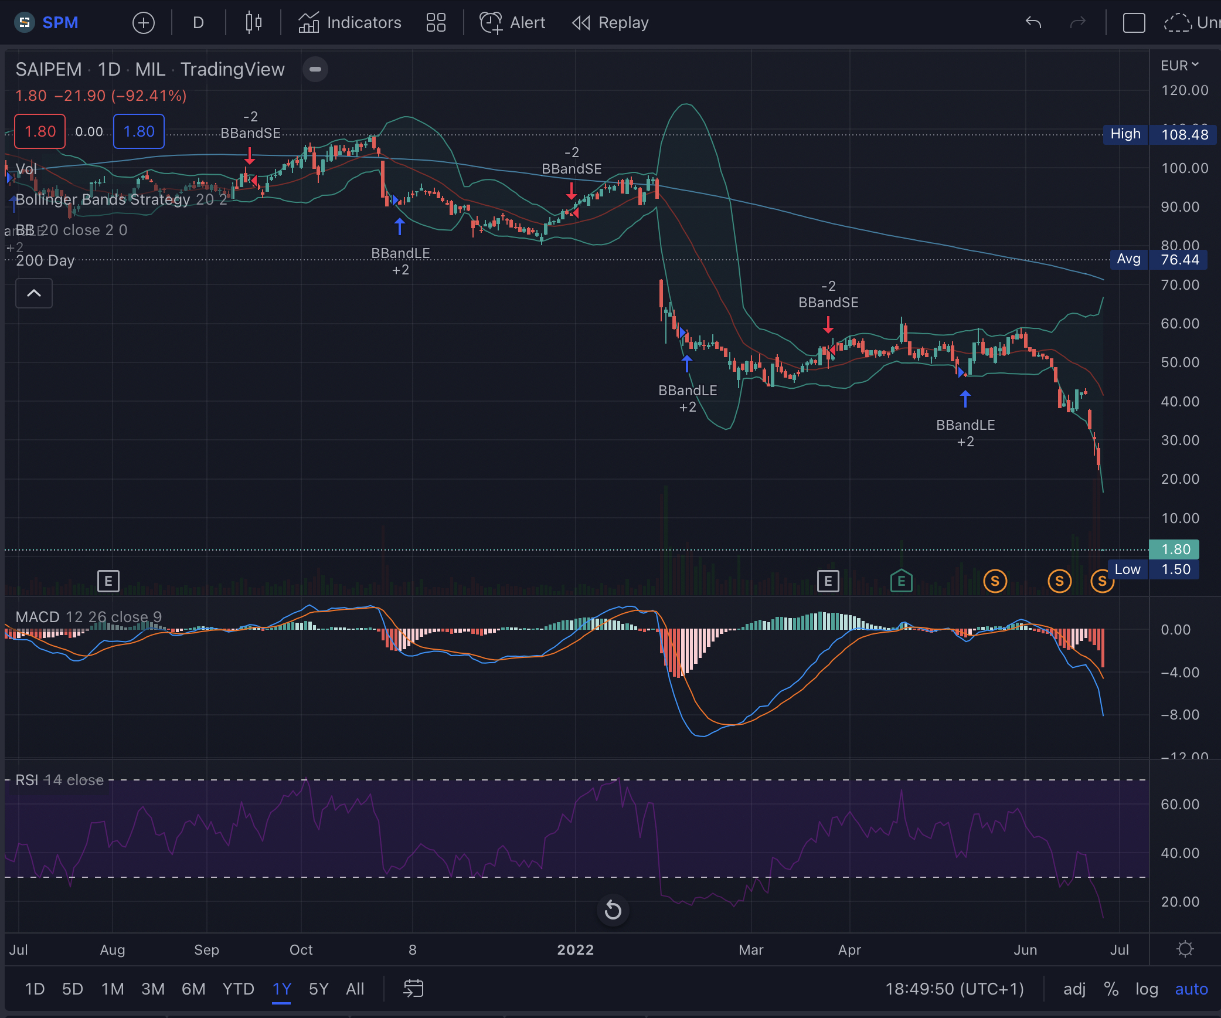Select the 5Y time range
1221x1018 pixels.
(318, 989)
